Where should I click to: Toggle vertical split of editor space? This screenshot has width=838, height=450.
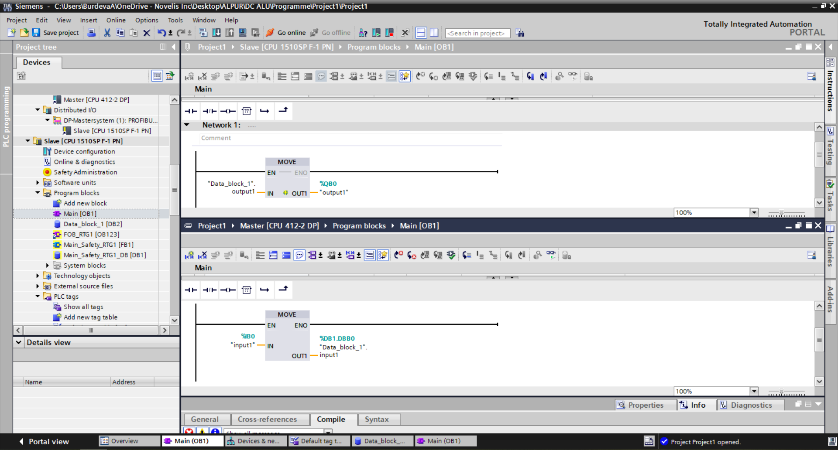pos(434,33)
